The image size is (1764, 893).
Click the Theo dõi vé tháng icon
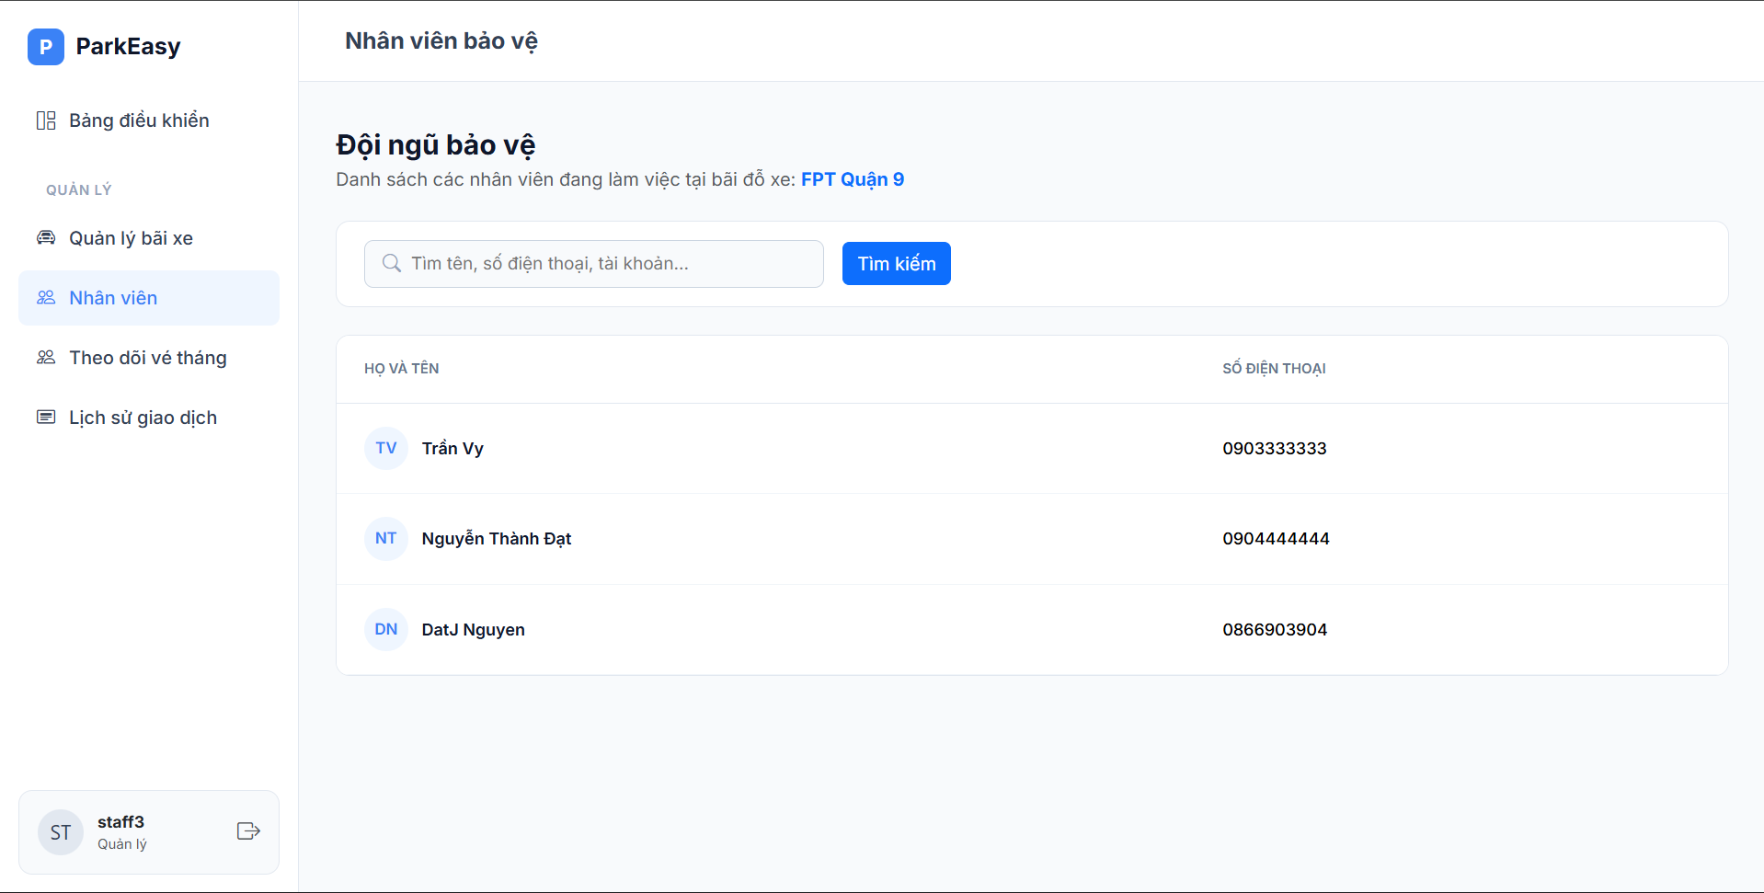tap(46, 358)
